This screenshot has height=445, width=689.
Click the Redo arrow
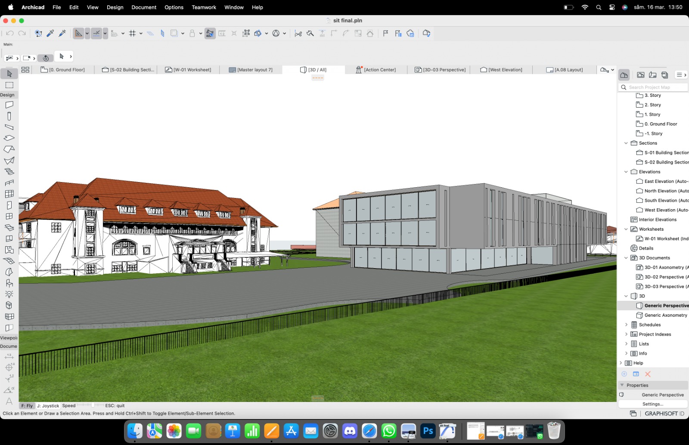coord(22,33)
